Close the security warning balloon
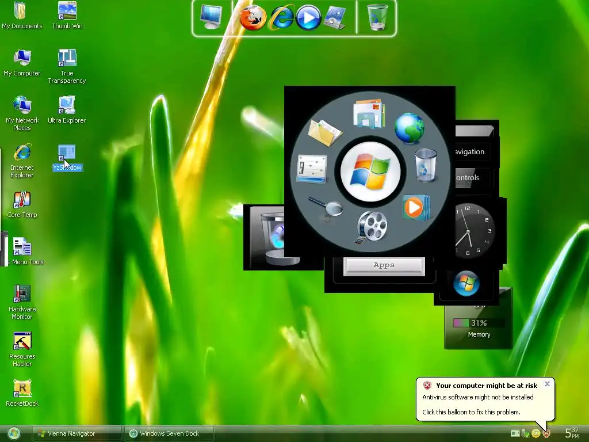Image resolution: width=589 pixels, height=442 pixels. (547, 384)
